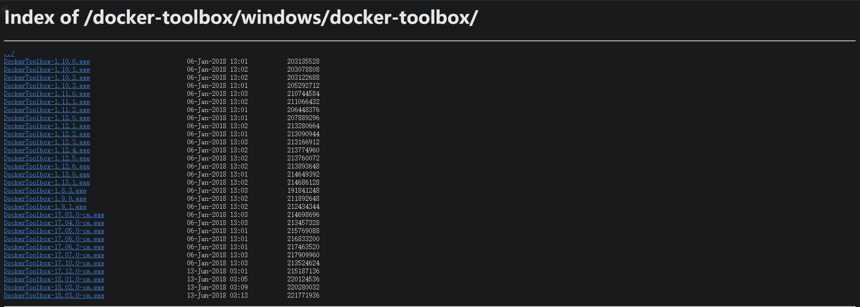
Task: Open the DockerToolbox-1.12.2.exe link
Action: tap(47, 134)
